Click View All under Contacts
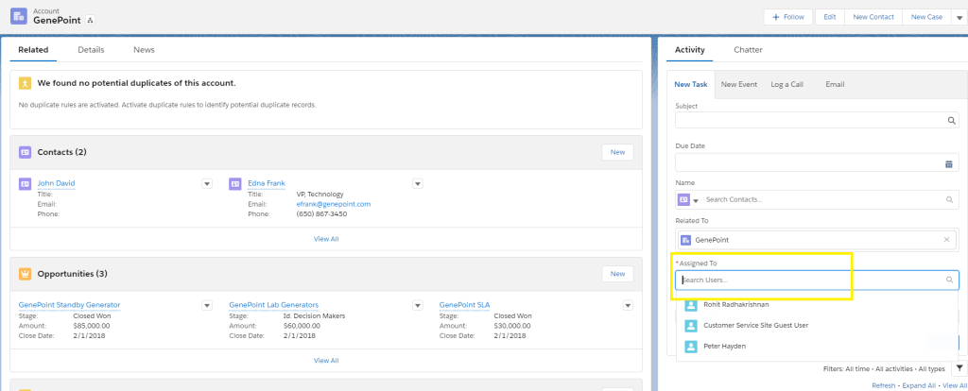The image size is (968, 391). tap(326, 239)
